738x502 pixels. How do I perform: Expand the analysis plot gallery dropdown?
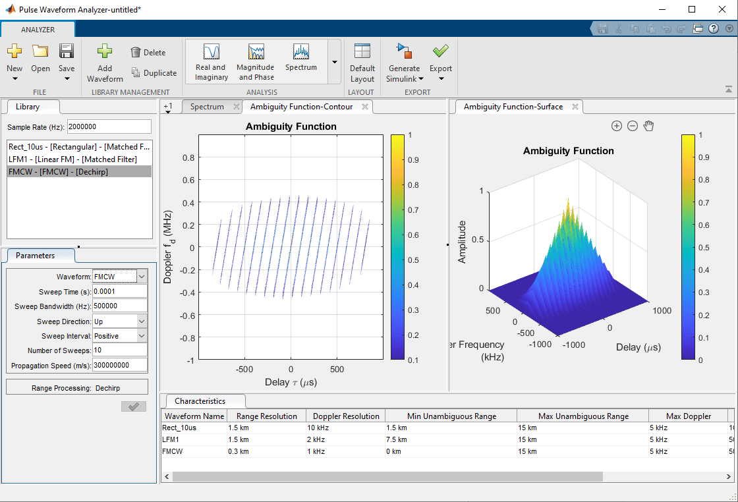coord(334,62)
